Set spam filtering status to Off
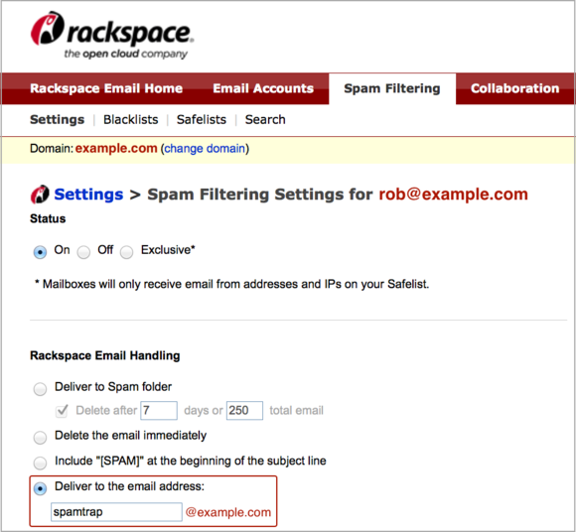The image size is (576, 532). pyautogui.click(x=83, y=252)
